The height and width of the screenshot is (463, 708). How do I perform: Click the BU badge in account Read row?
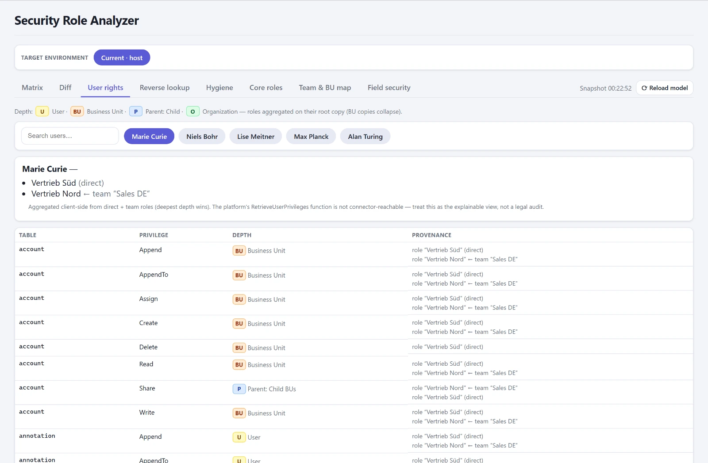click(239, 365)
